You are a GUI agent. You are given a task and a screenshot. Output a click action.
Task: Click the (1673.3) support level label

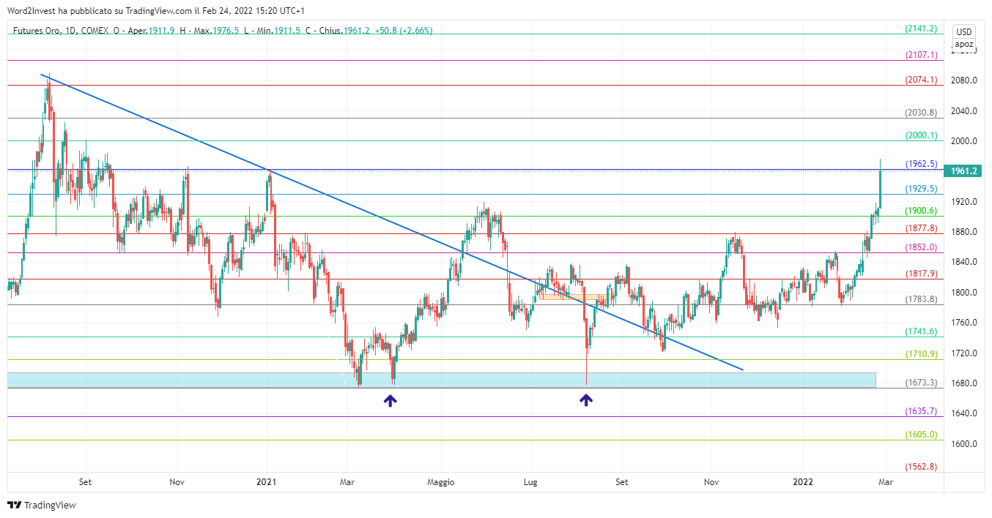point(921,383)
